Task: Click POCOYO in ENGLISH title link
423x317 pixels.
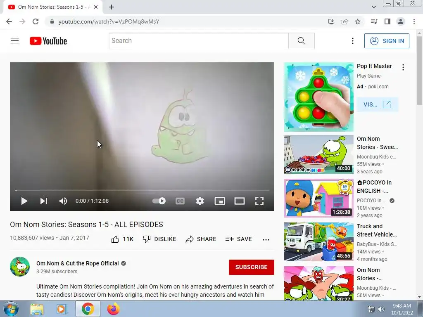Action: (x=374, y=187)
